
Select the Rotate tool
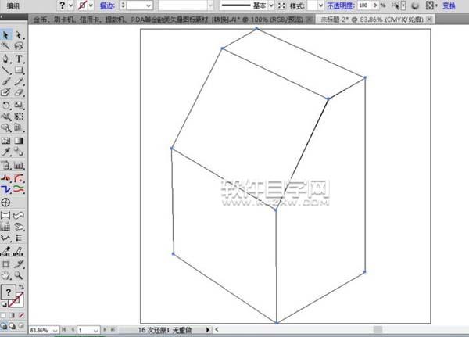coord(5,106)
